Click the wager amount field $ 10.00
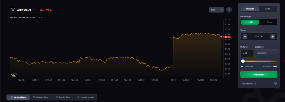Viewport: 285px width, 102px height. coord(259,36)
